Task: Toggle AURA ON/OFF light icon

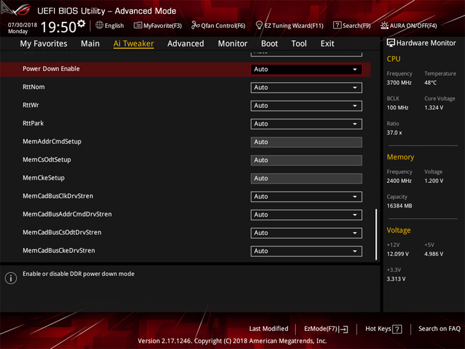Action: (x=384, y=25)
